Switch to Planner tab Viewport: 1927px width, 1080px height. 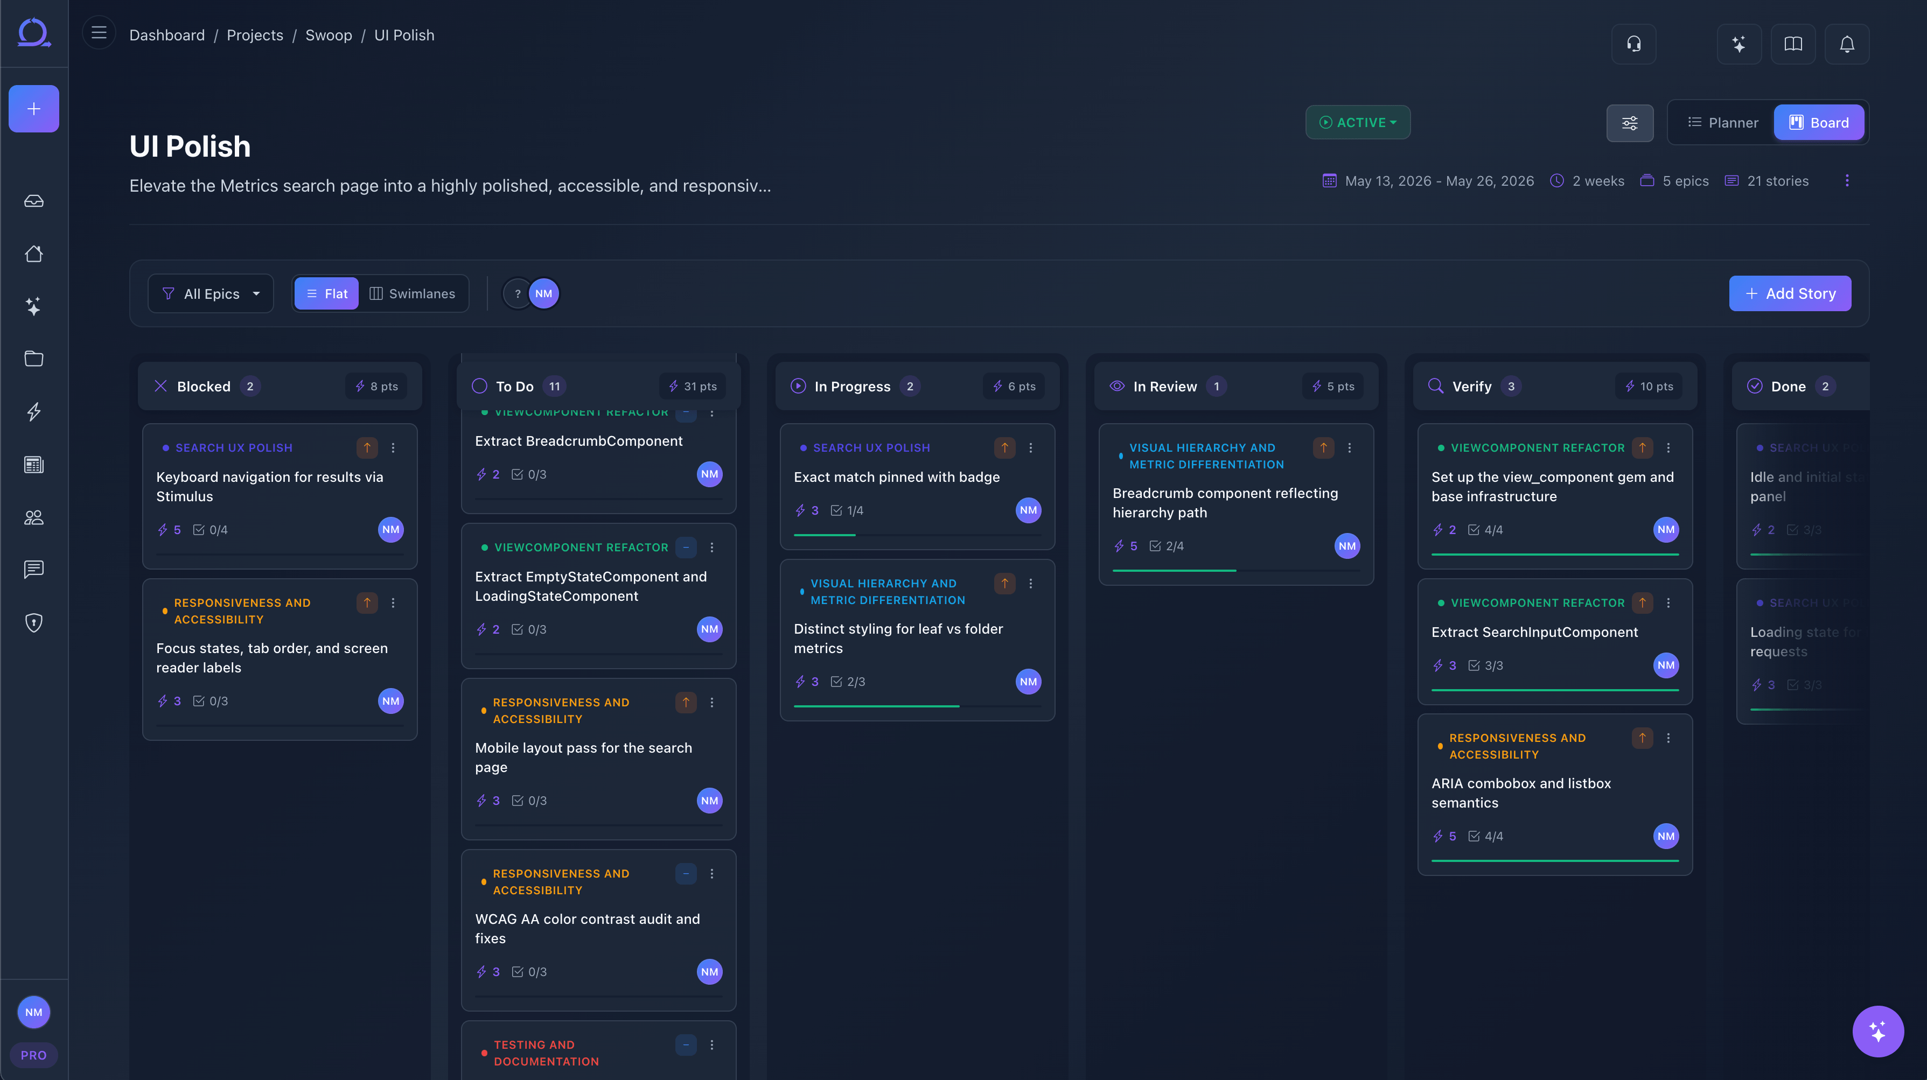point(1723,123)
